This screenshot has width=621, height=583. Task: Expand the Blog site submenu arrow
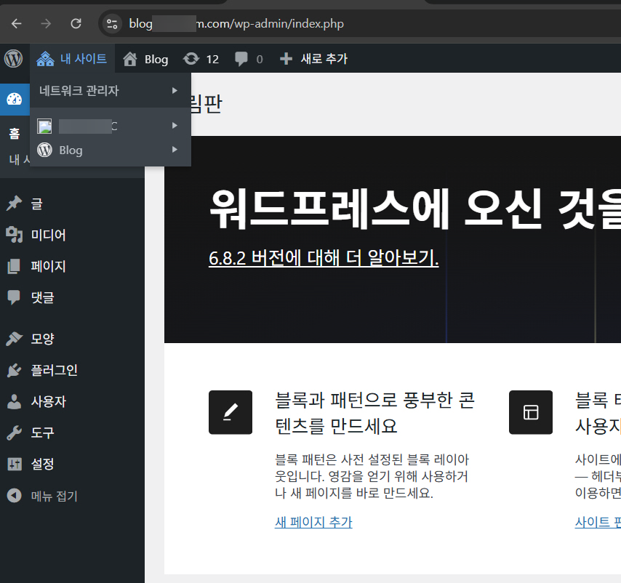coord(175,150)
